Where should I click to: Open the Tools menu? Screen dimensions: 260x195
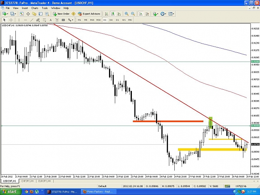tap(45, 8)
